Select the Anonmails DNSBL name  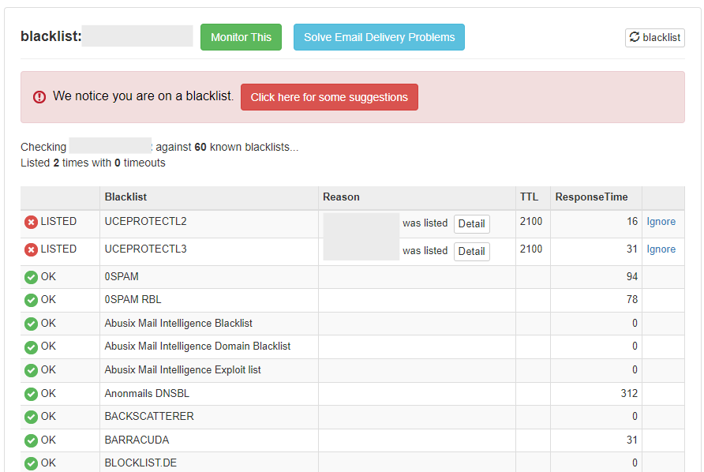(147, 393)
